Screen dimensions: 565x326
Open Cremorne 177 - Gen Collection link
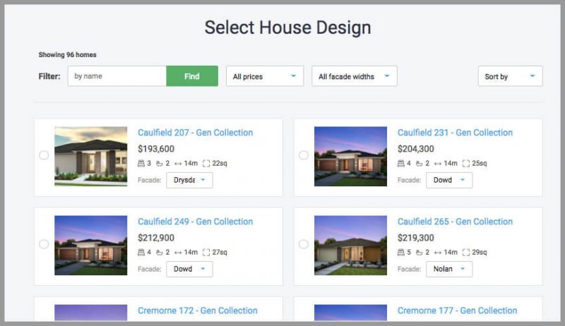[x=457, y=310]
